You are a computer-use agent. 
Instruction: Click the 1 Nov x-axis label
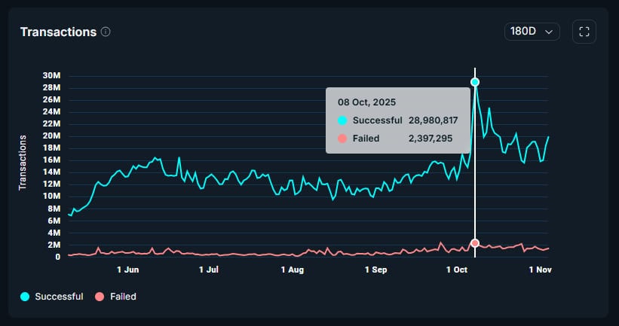pyautogui.click(x=540, y=269)
